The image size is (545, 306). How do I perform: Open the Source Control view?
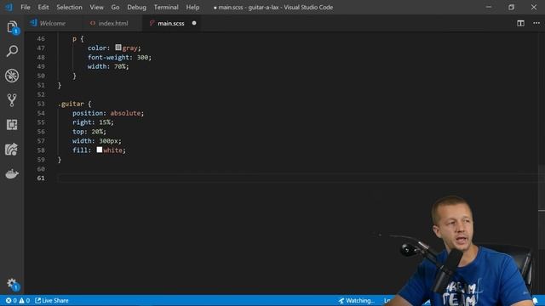coord(12,100)
